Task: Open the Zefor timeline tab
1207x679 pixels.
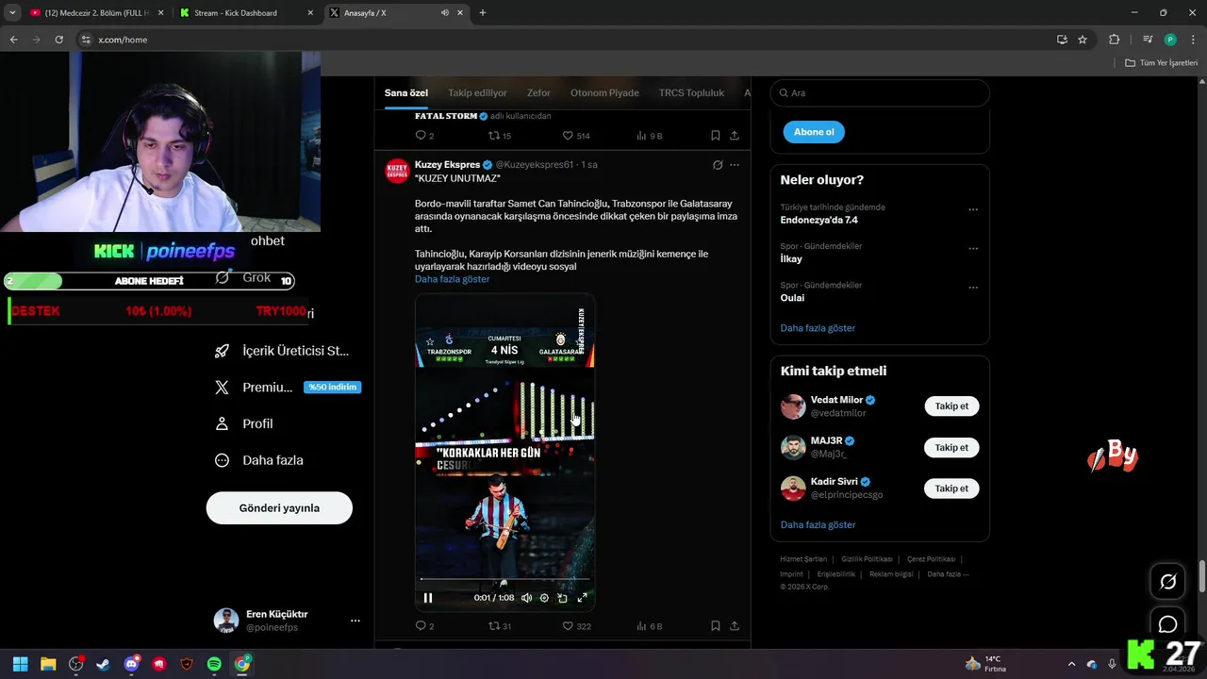Action: click(538, 92)
